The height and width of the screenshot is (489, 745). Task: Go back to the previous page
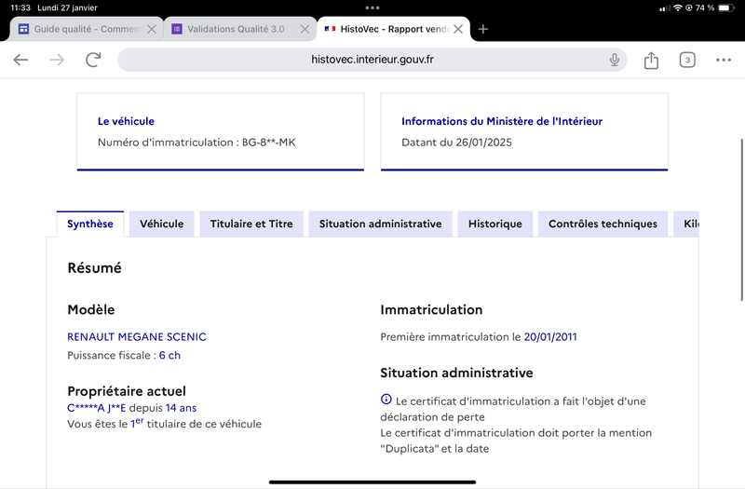click(20, 60)
